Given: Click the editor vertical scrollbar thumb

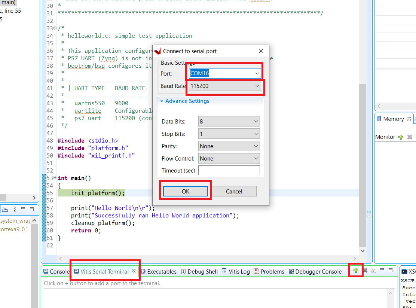Looking at the screenshot, I should (363, 165).
